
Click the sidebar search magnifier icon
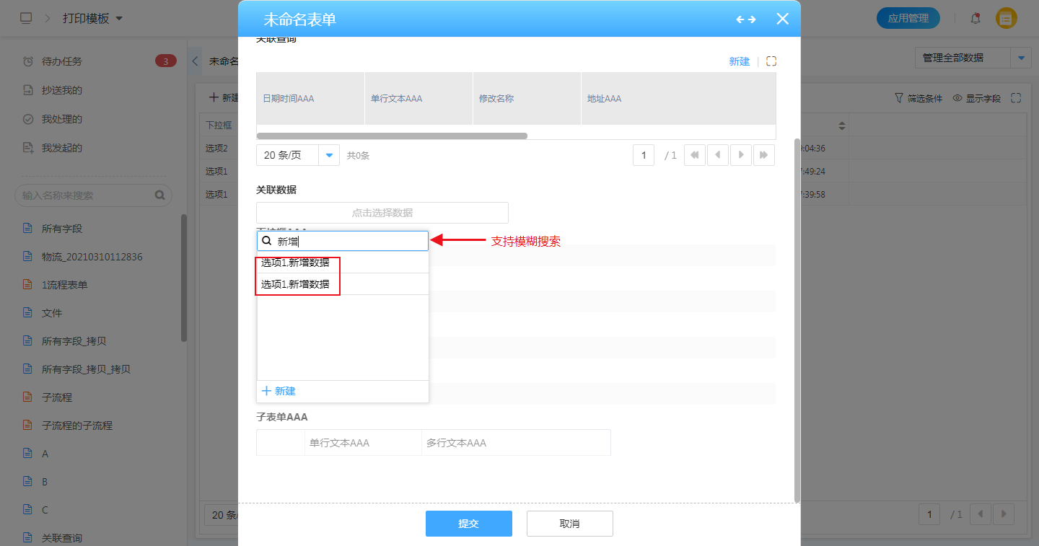(160, 195)
